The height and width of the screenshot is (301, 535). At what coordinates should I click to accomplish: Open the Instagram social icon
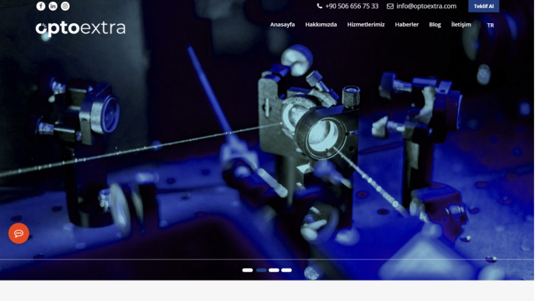pos(65,6)
